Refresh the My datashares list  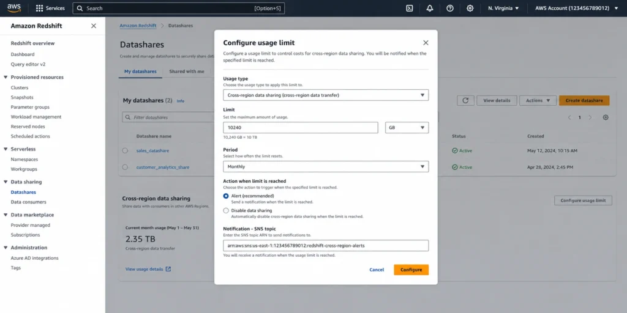(465, 101)
